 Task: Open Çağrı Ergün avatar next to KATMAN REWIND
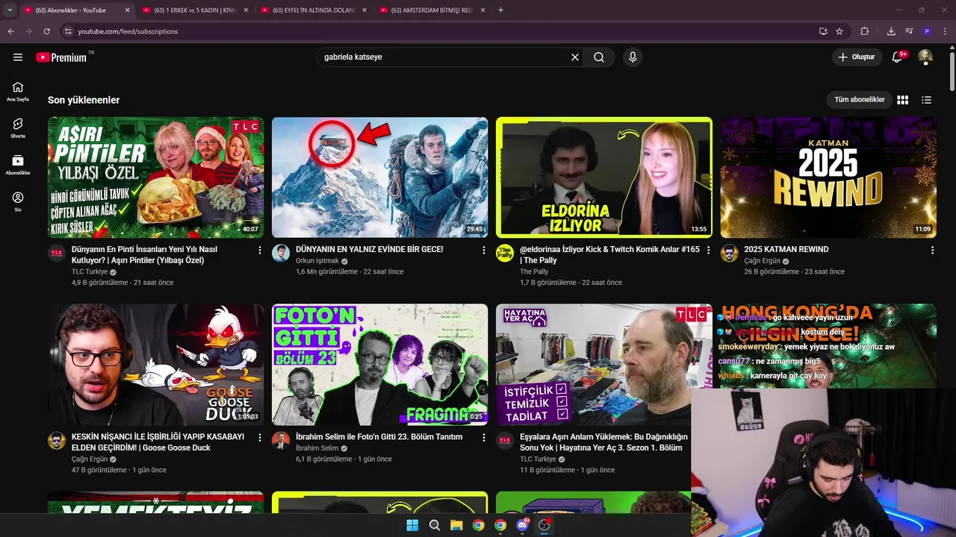pos(729,254)
